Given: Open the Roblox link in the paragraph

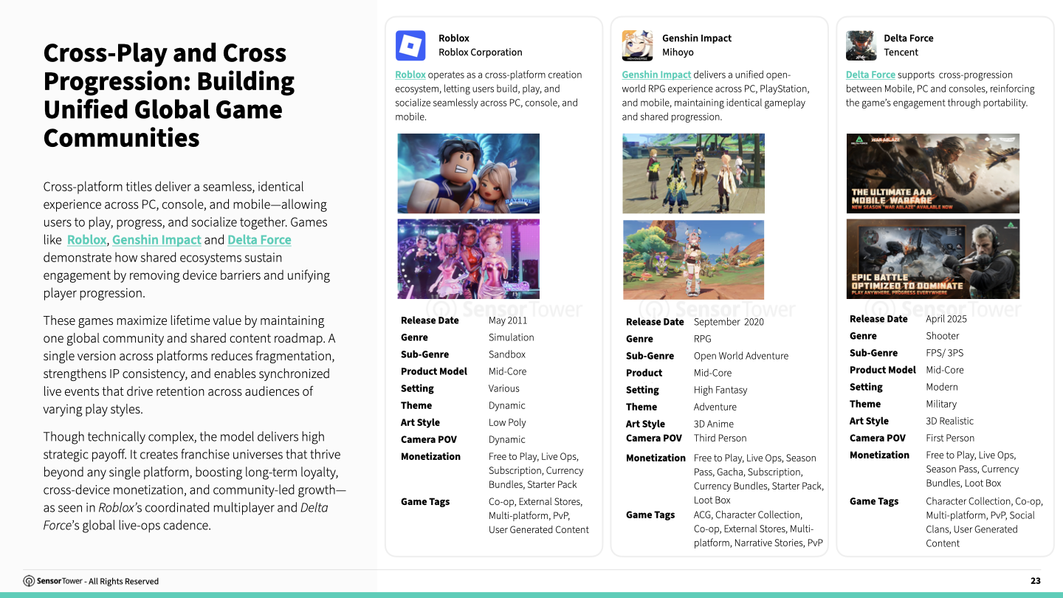Looking at the screenshot, I should pyautogui.click(x=86, y=239).
